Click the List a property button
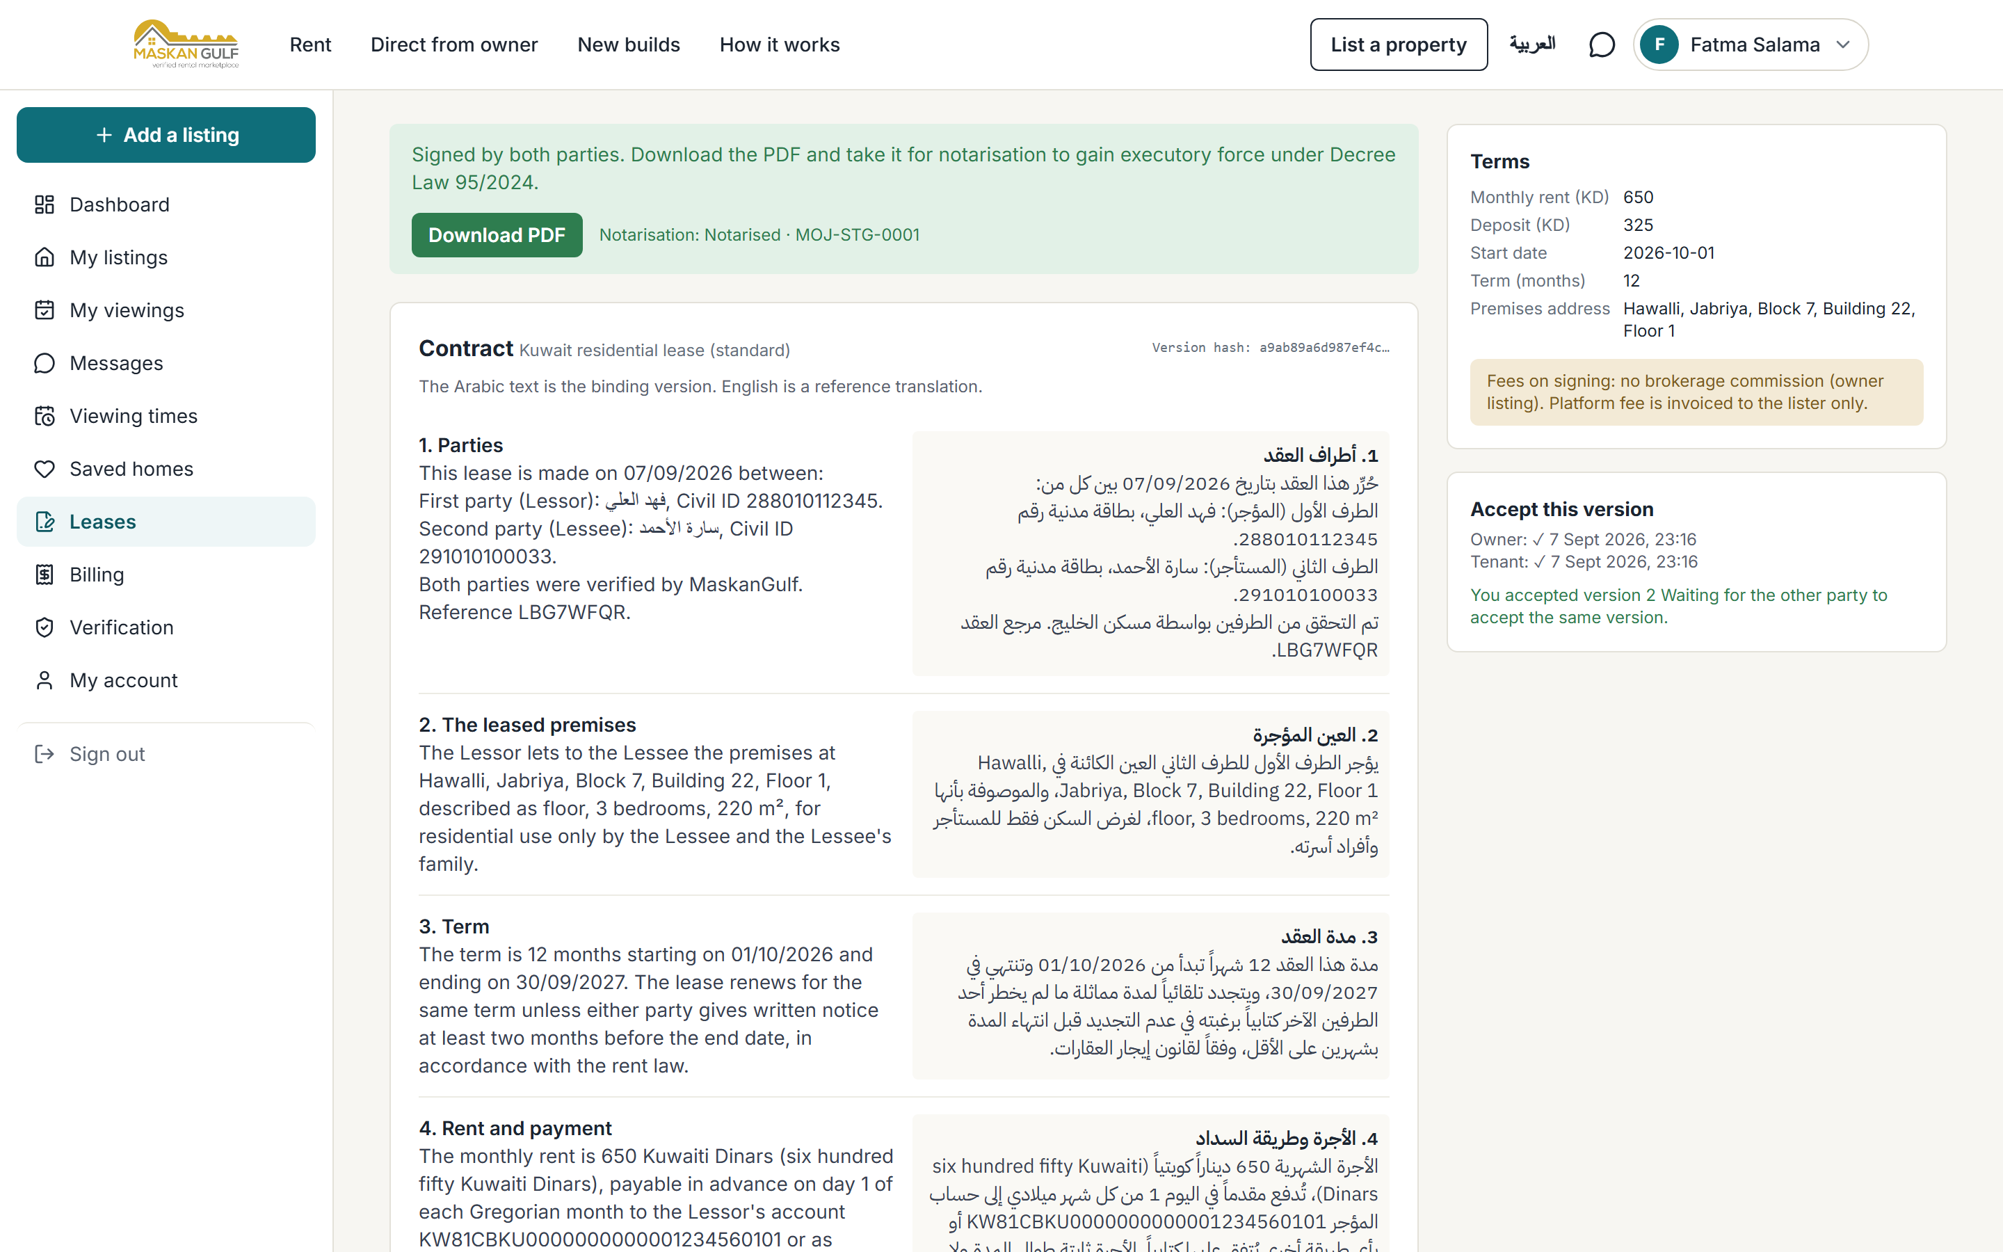The width and height of the screenshot is (2003, 1252). (x=1399, y=45)
